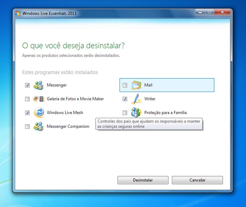Close the Windows Live Essentials 2011 window
The height and width of the screenshot is (207, 246).
tap(222, 12)
